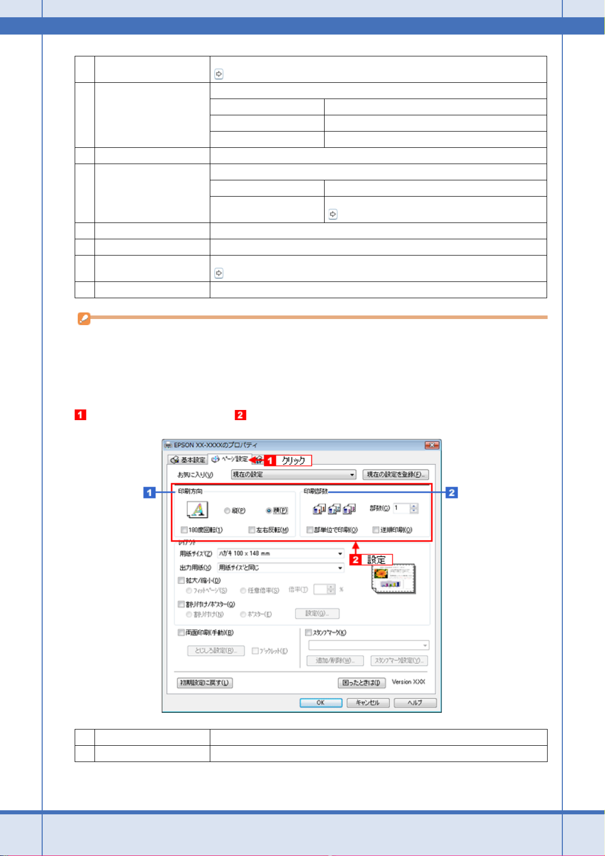Check the 部単位で印刷 checkbox

310,530
